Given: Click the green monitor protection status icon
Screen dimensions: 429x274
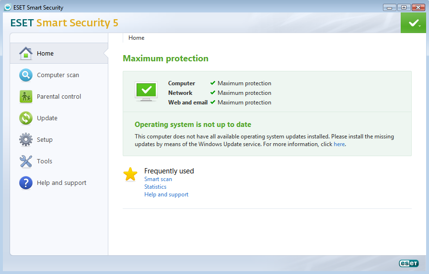Looking at the screenshot, I should pyautogui.click(x=146, y=91).
